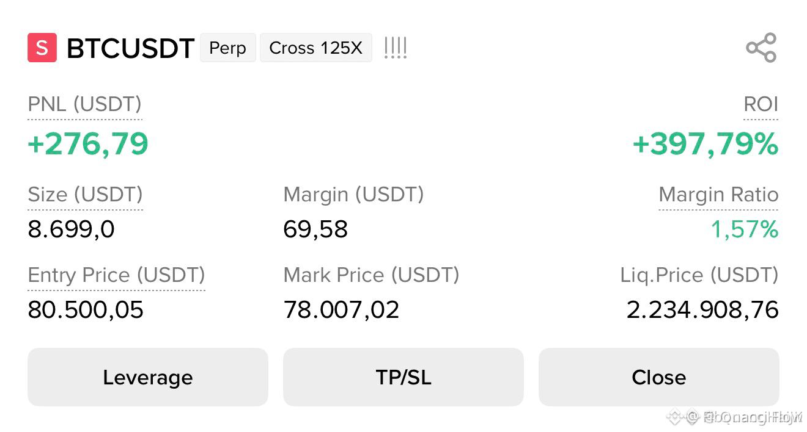Tap the PNL (USDT) label

click(84, 104)
